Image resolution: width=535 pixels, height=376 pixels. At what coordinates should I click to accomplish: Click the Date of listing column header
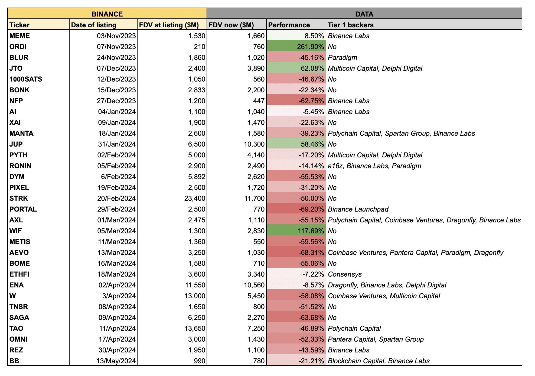[x=93, y=25]
